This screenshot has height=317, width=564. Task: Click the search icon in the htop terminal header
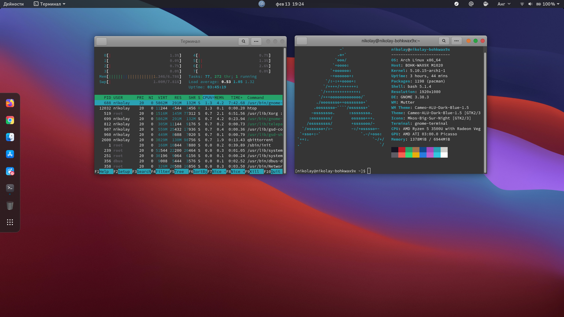pyautogui.click(x=244, y=41)
